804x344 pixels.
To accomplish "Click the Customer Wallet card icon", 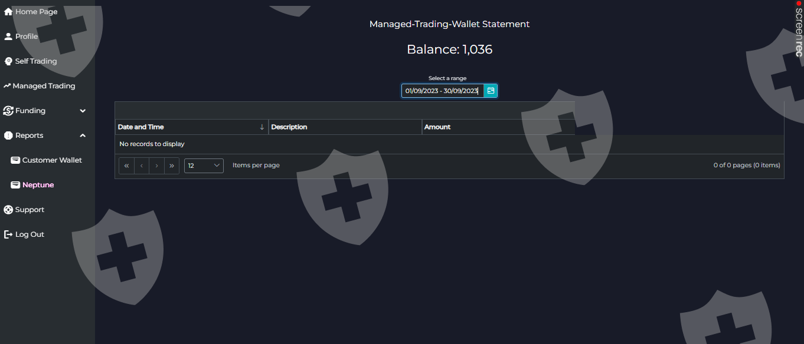I will click(x=15, y=160).
